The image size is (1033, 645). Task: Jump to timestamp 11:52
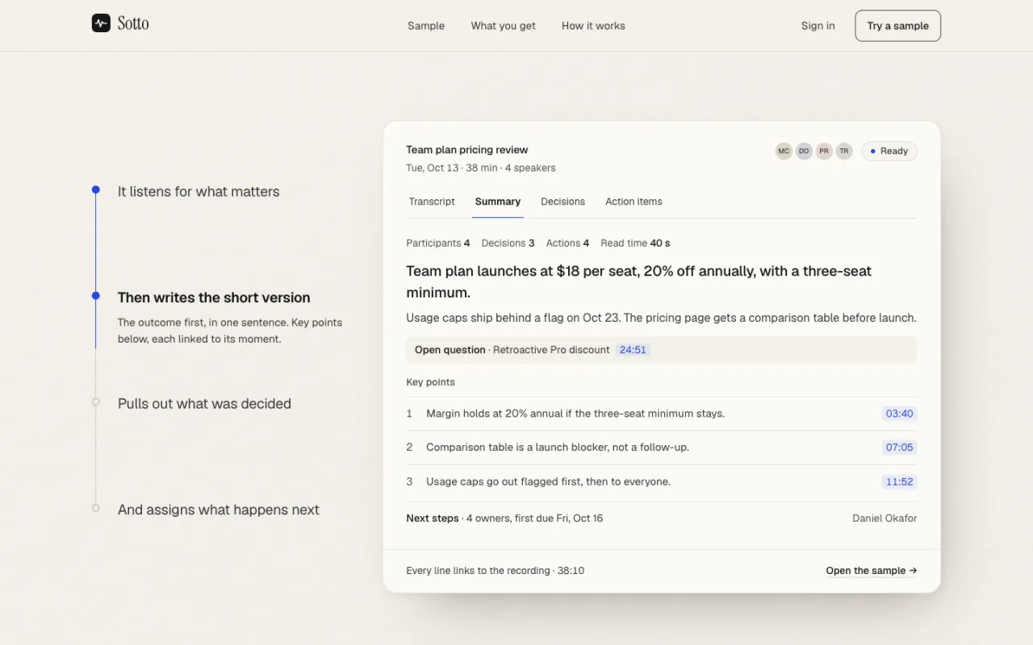(899, 481)
